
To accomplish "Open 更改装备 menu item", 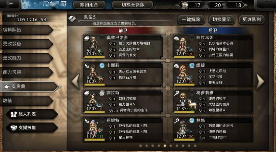I will coord(26,44).
